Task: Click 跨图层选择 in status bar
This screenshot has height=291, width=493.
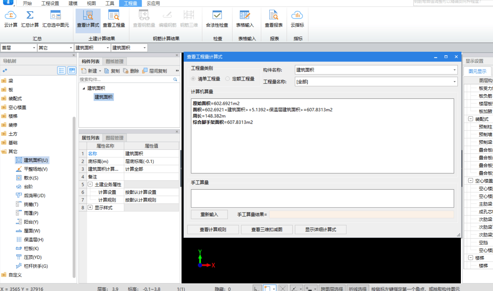Action: [x=332, y=289]
